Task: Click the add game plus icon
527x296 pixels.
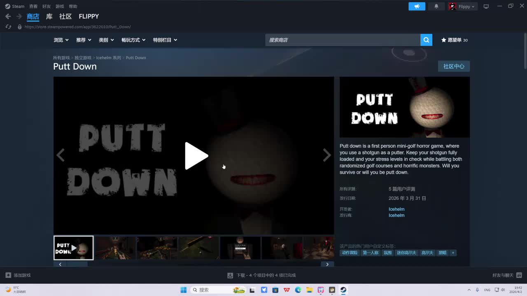Action: coord(8,275)
